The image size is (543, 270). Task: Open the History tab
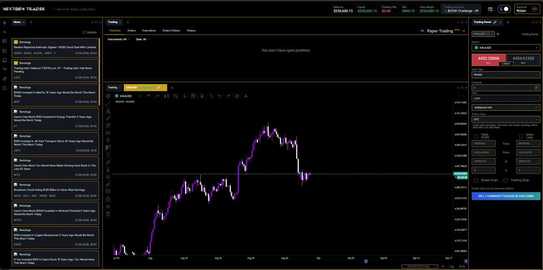pos(191,30)
